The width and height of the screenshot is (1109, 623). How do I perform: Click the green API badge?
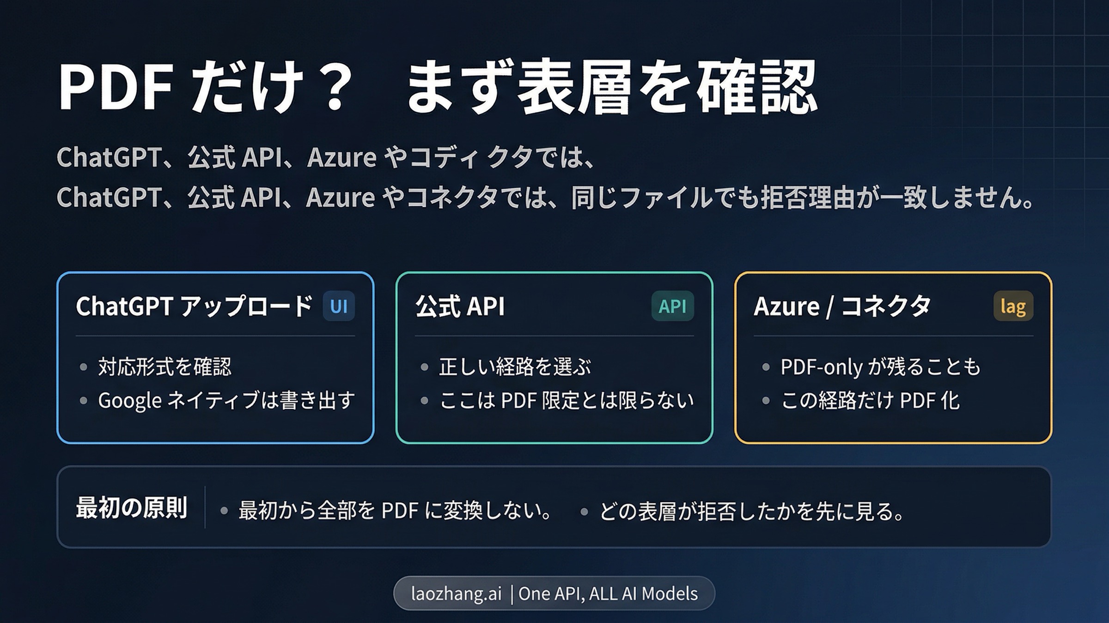pyautogui.click(x=672, y=306)
